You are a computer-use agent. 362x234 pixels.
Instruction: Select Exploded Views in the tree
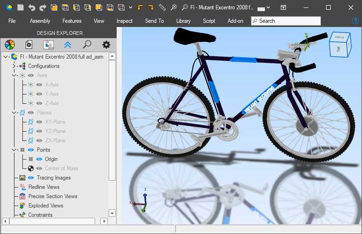click(x=45, y=206)
